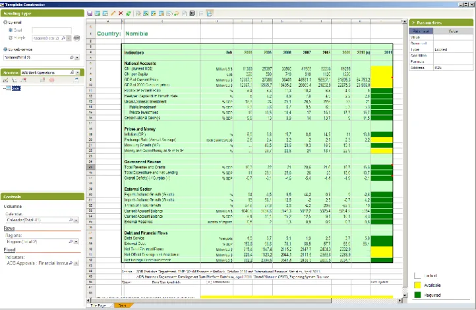
Task: Click the National Accounts section heading
Action: 140,63
